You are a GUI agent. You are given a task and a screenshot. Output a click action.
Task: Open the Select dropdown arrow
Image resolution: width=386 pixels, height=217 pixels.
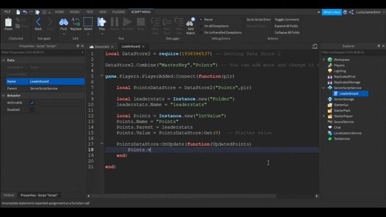(x=88, y=34)
